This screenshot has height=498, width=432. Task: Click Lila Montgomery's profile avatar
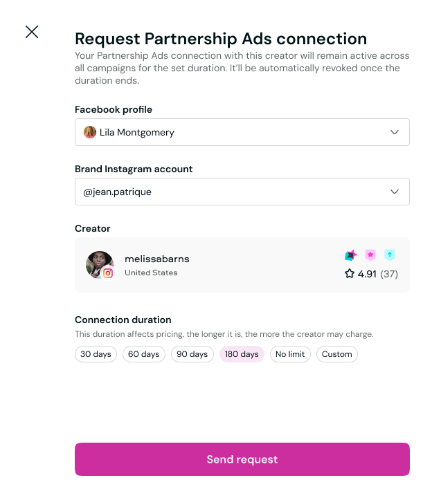90,132
